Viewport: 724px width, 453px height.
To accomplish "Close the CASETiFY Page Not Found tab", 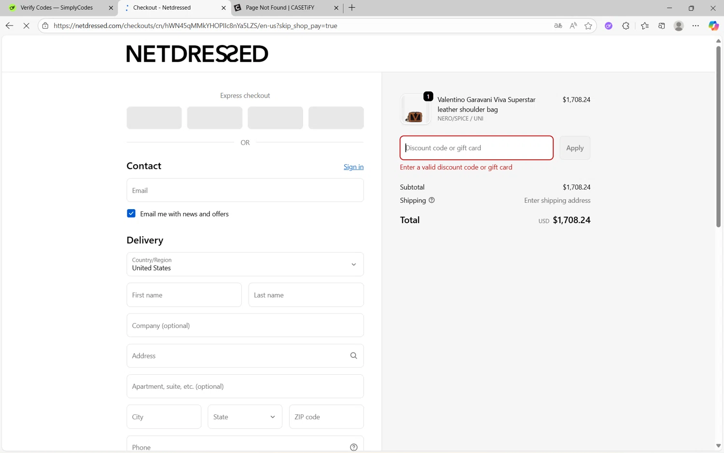I will [336, 8].
